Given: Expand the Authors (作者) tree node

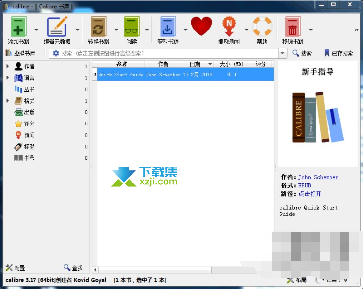Looking at the screenshot, I should (8, 66).
